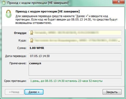
Task: Click the instruction paragraph starting Для завершения
Action: 66,19
